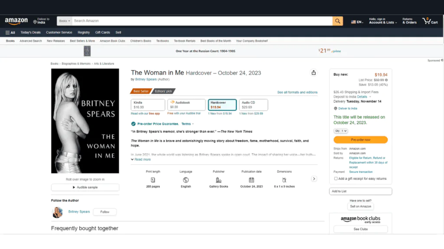Click the Biographies & Memoirs breadcrumb
444x249 pixels.
click(76, 64)
